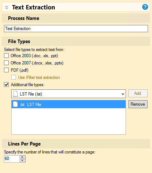
Task: Check the Office 2007 (.docx, .xlsx, .pptx) box
Action: click(x=7, y=63)
